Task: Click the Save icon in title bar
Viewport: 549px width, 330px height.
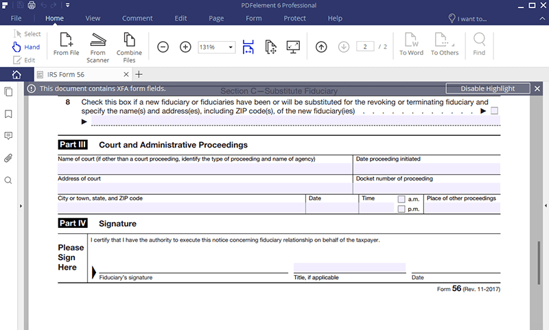Action: point(21,5)
